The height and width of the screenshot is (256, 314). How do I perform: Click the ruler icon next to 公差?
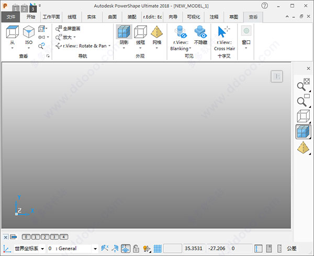tap(279, 249)
